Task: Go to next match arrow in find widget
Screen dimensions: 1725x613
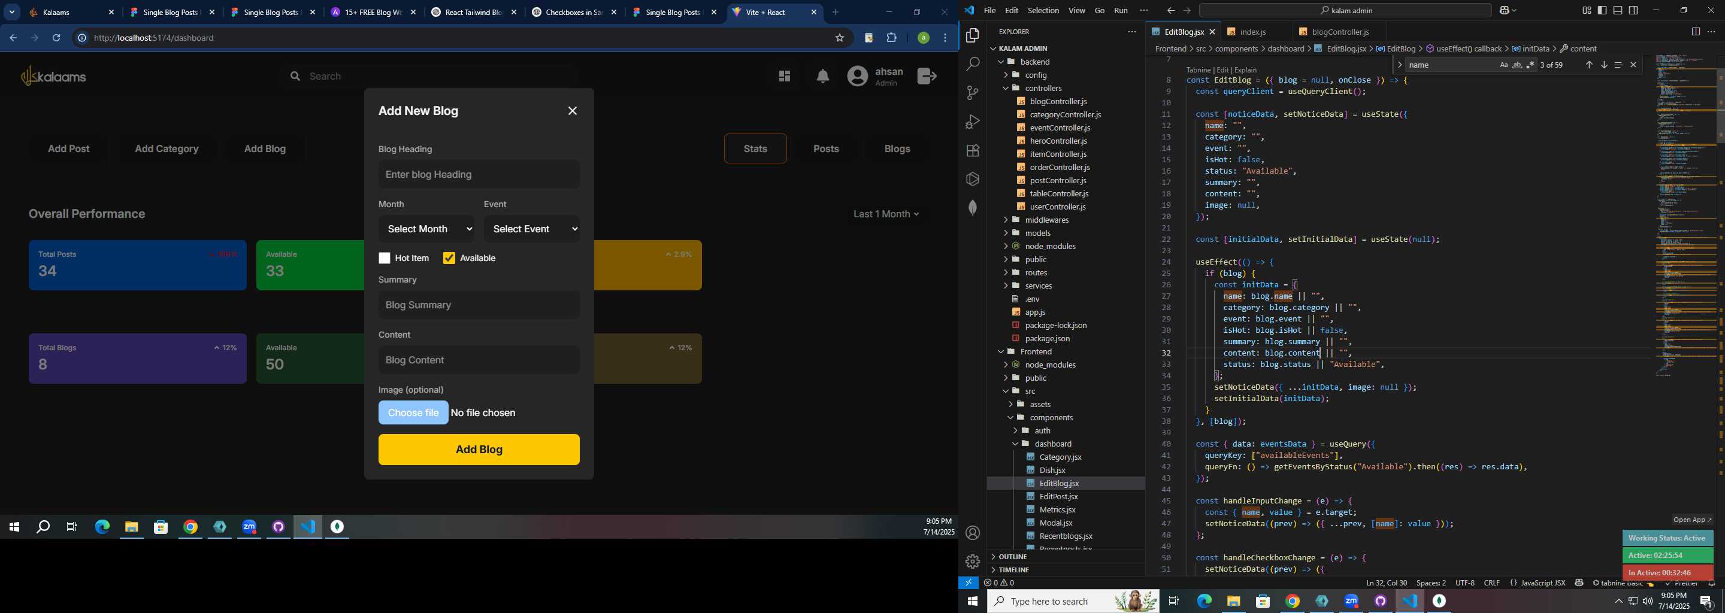Action: (x=1604, y=65)
